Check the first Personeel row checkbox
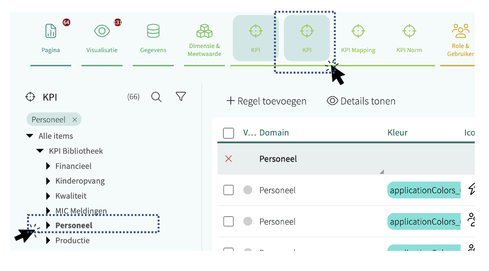The image size is (489, 271). tap(228, 190)
